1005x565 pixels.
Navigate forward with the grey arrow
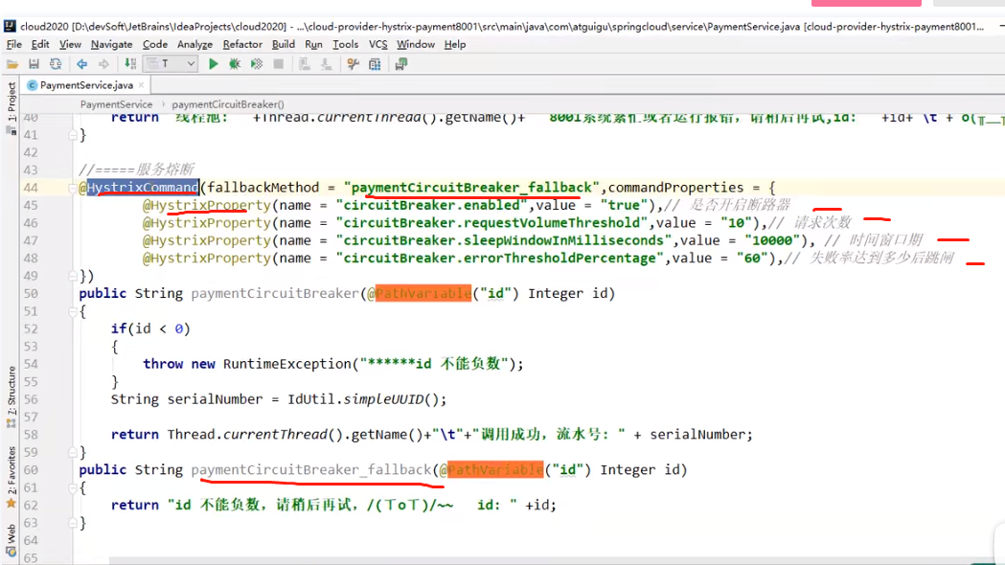(103, 64)
